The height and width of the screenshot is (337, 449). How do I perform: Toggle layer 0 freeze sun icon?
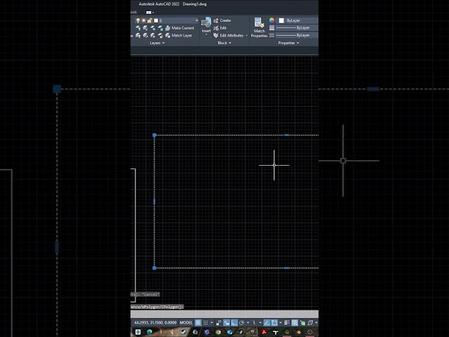click(x=144, y=20)
